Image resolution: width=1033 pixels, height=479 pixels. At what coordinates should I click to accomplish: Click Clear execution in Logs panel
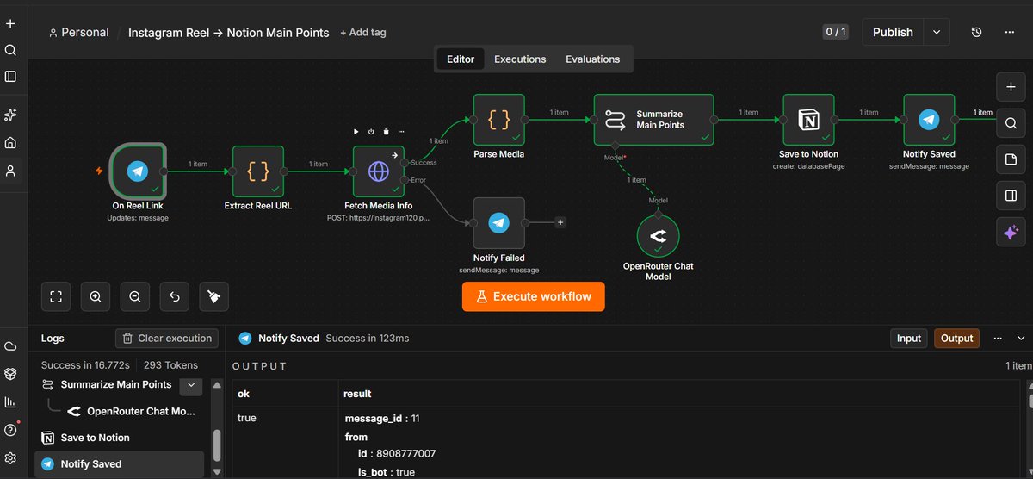[x=167, y=339]
